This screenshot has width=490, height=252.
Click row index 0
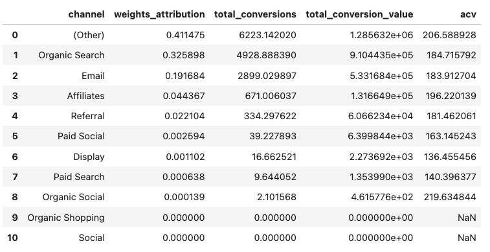click(x=15, y=35)
